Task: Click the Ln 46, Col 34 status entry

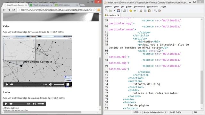Action: pyautogui.click(x=176, y=112)
